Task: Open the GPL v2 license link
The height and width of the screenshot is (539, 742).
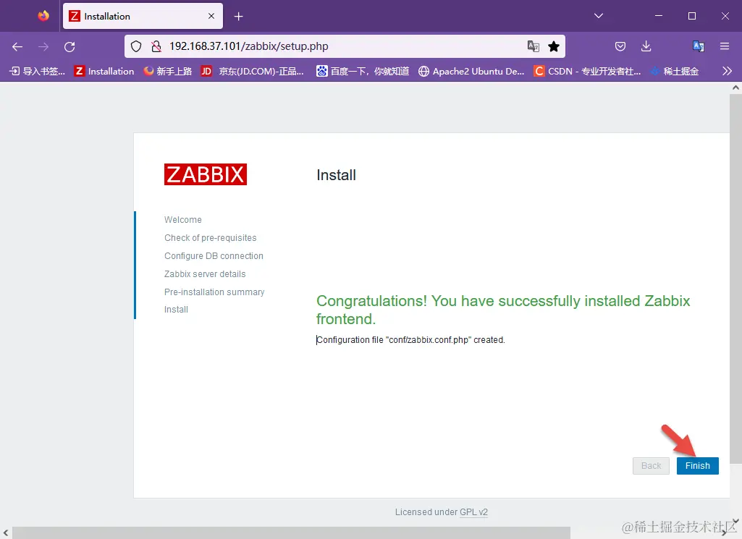Action: point(473,512)
